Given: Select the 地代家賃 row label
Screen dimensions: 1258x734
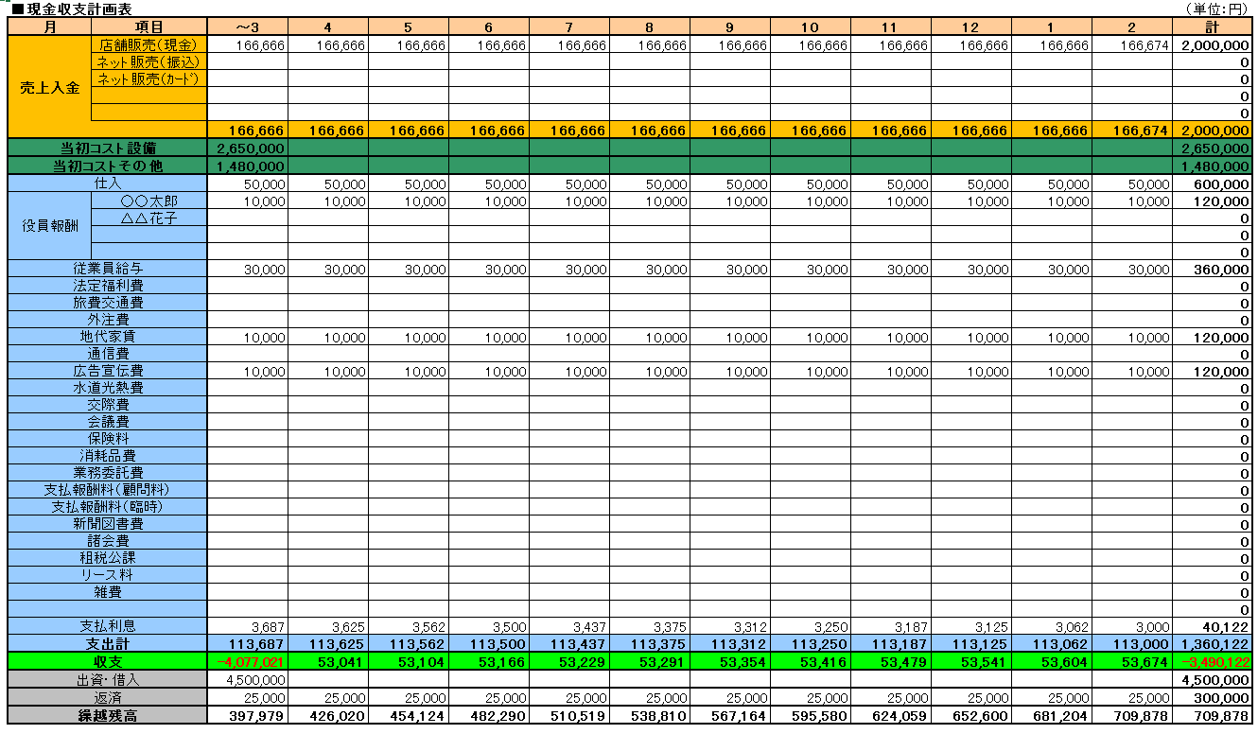Looking at the screenshot, I should click(x=108, y=337).
